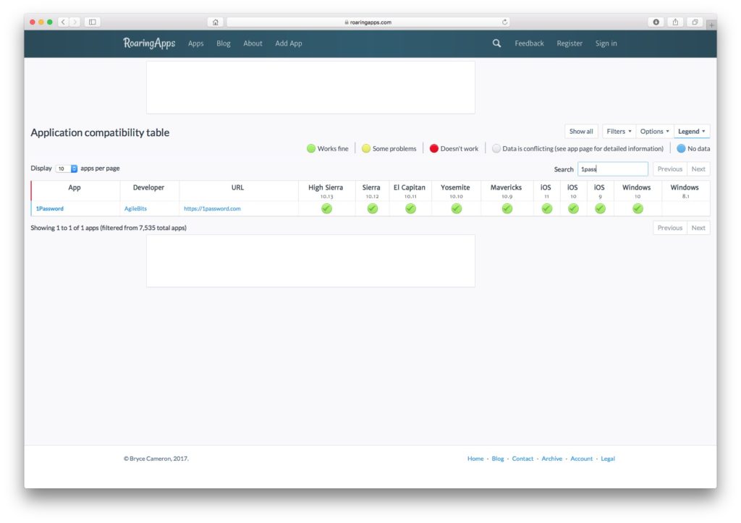Click Sign in link
Viewport: 741px width, 523px height.
[606, 43]
